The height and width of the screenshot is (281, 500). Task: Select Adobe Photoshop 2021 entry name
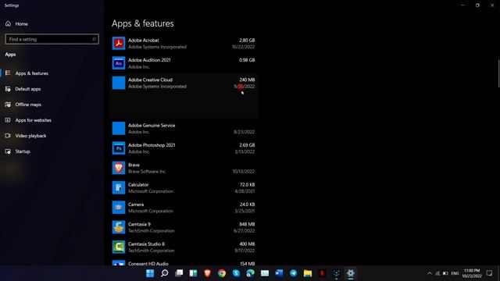(152, 145)
